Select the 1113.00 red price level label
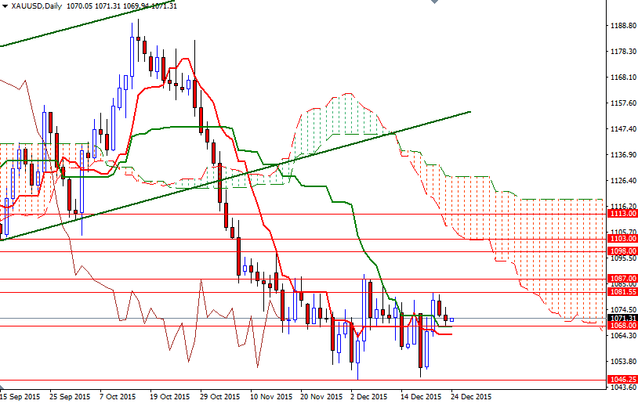 [622, 213]
